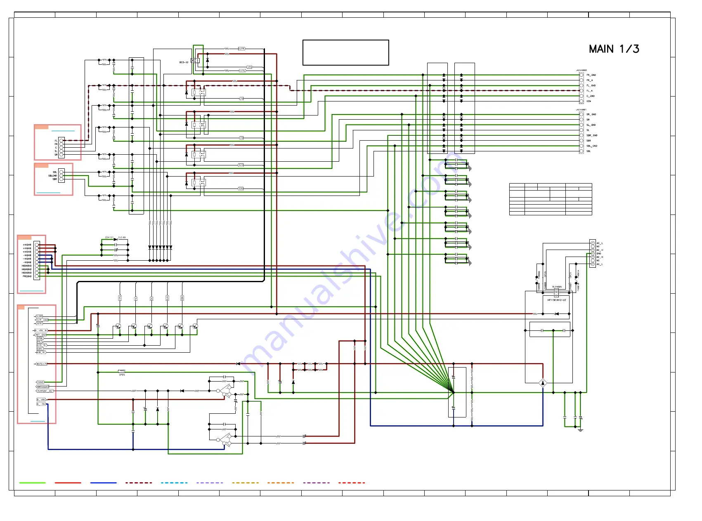Select the BC3-12 relay label
702x521 pixels.
tap(184, 62)
